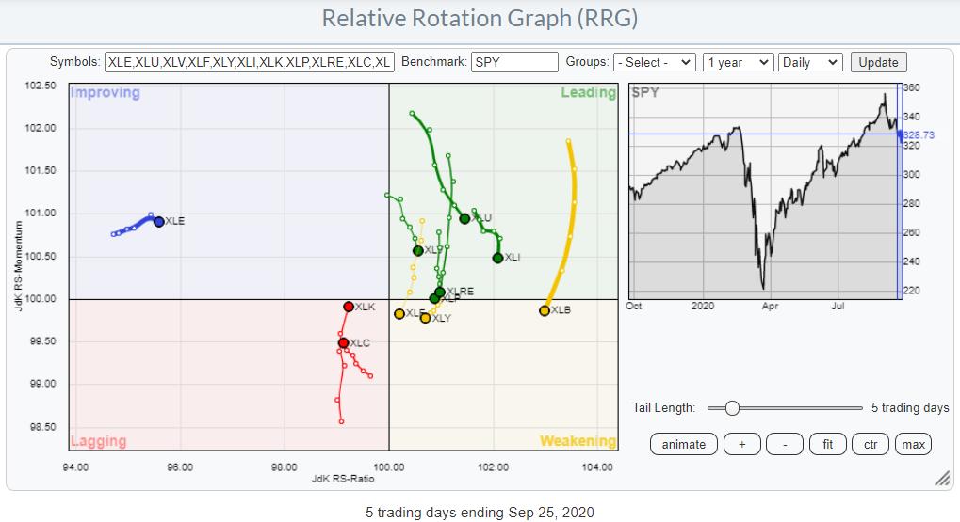Zoom in with the plus button

(741, 444)
